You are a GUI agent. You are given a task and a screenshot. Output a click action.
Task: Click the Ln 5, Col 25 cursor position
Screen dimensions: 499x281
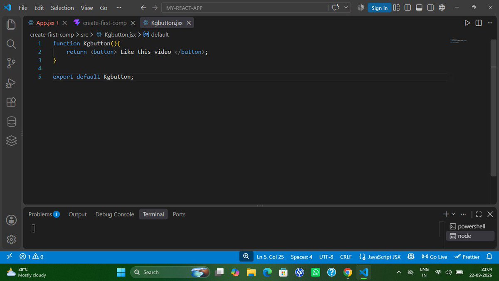[270, 256]
